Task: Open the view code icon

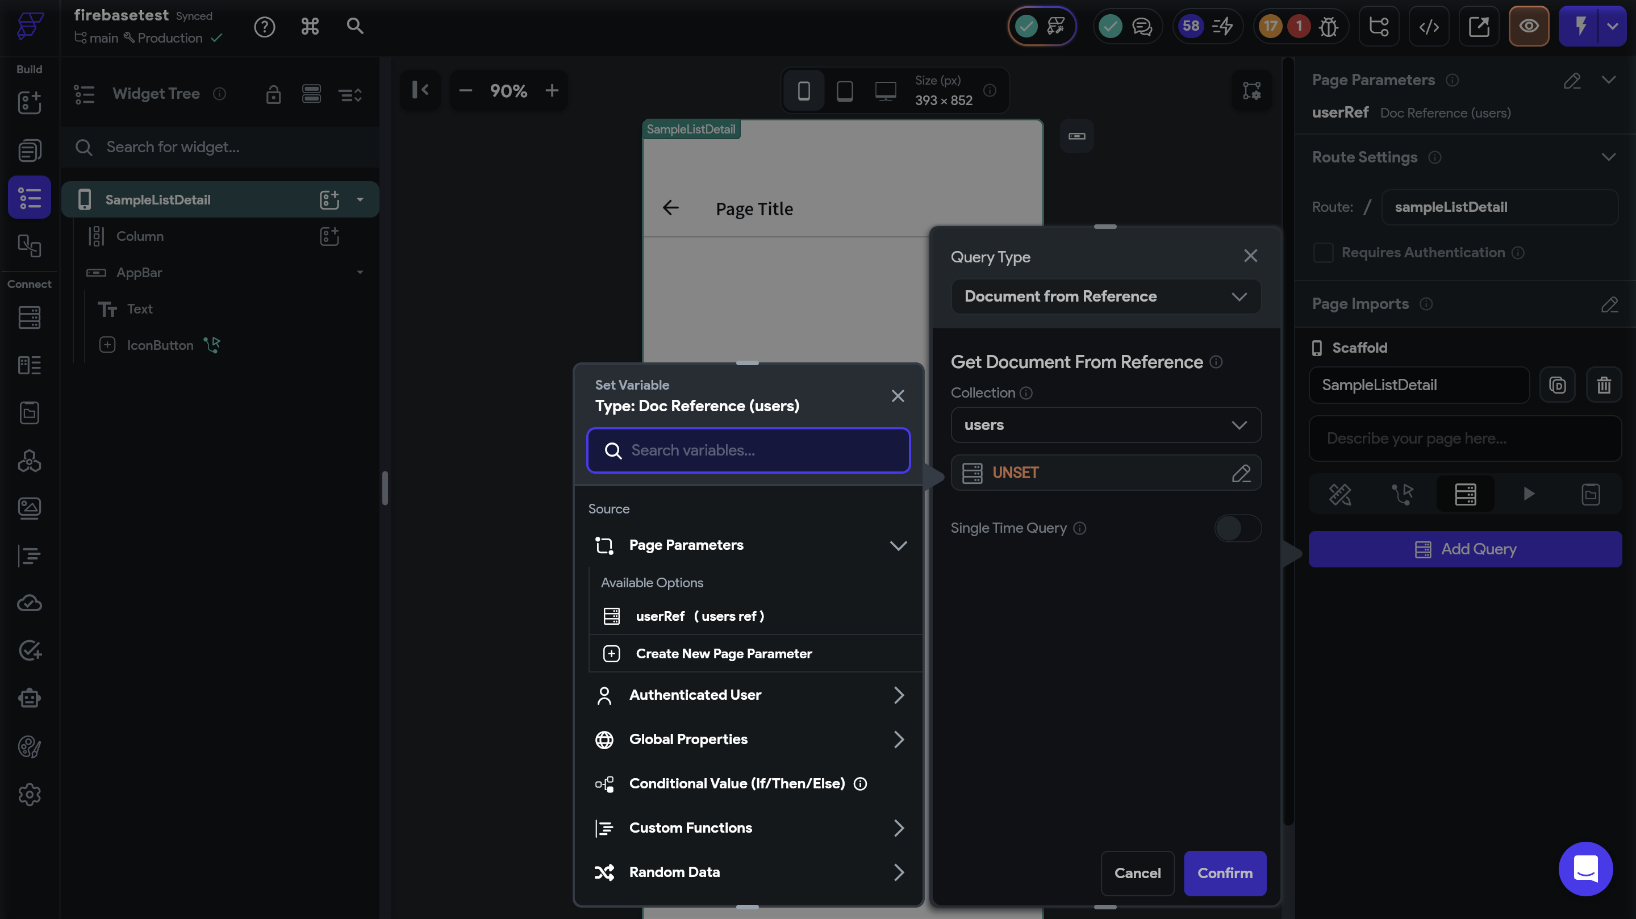Action: click(x=1428, y=26)
